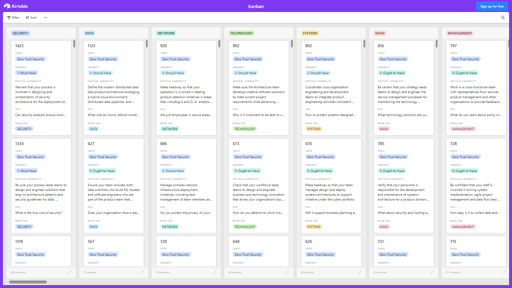Open partially visible card 620
Viewport: 512px width, 288px height.
click(331, 251)
